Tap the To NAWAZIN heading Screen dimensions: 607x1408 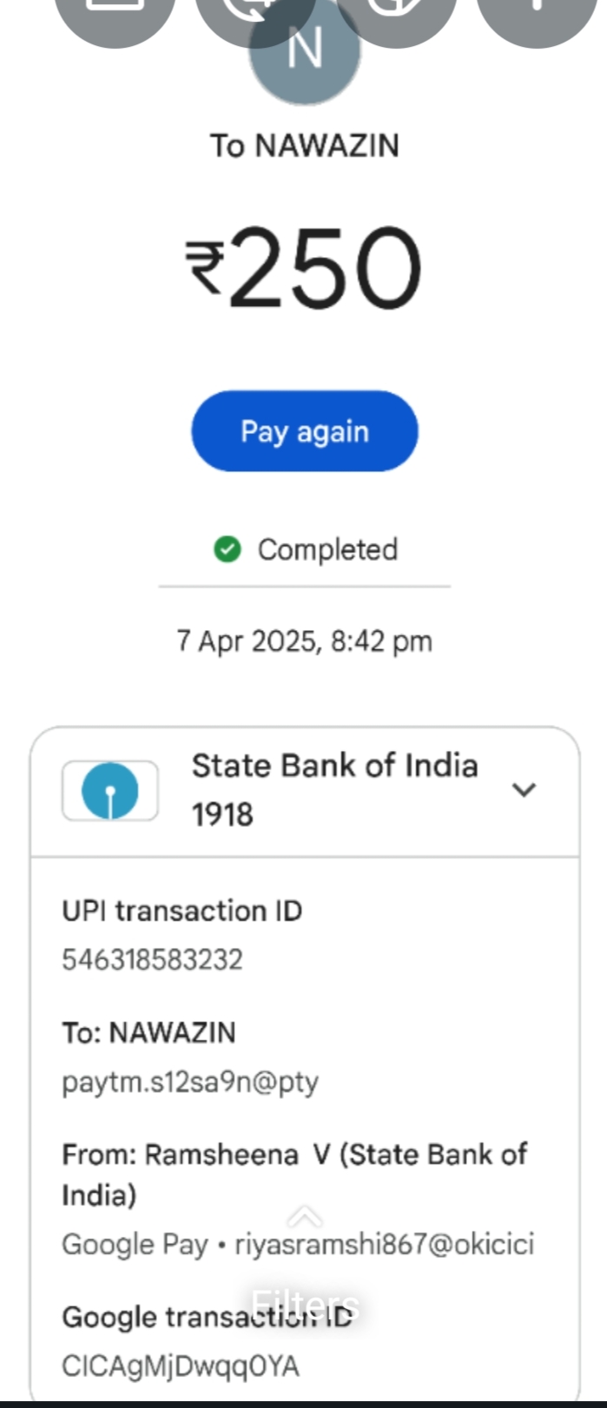[x=304, y=145]
